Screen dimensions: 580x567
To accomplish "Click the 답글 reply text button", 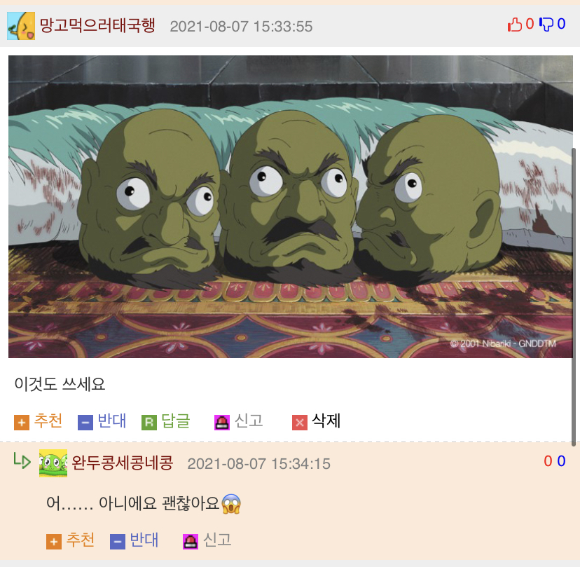I will click(x=176, y=421).
